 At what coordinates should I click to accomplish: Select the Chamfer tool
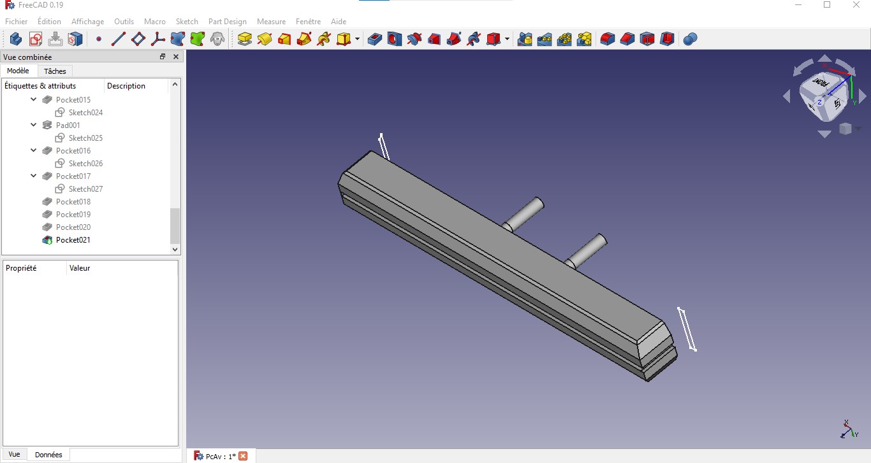click(627, 39)
